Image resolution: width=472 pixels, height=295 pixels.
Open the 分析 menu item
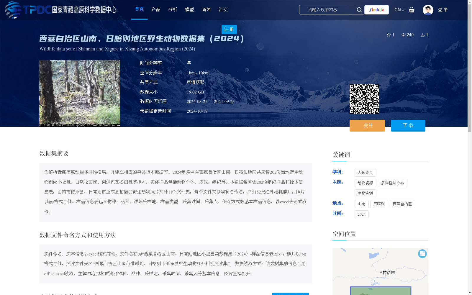pos(173,10)
